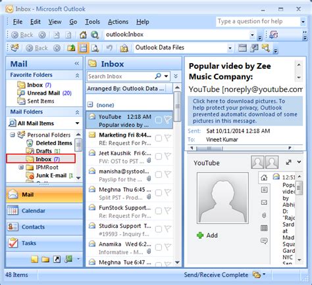Click the globe search web icon
The height and width of the screenshot is (285, 312).
pyautogui.click(x=95, y=35)
